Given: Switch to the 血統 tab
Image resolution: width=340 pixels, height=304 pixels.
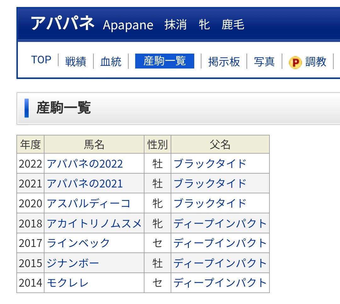Looking at the screenshot, I should 111,61.
